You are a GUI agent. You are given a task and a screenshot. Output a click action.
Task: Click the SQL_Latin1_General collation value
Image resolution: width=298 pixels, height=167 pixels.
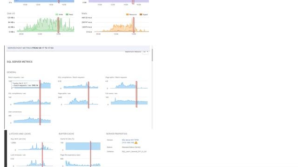pos(134,152)
